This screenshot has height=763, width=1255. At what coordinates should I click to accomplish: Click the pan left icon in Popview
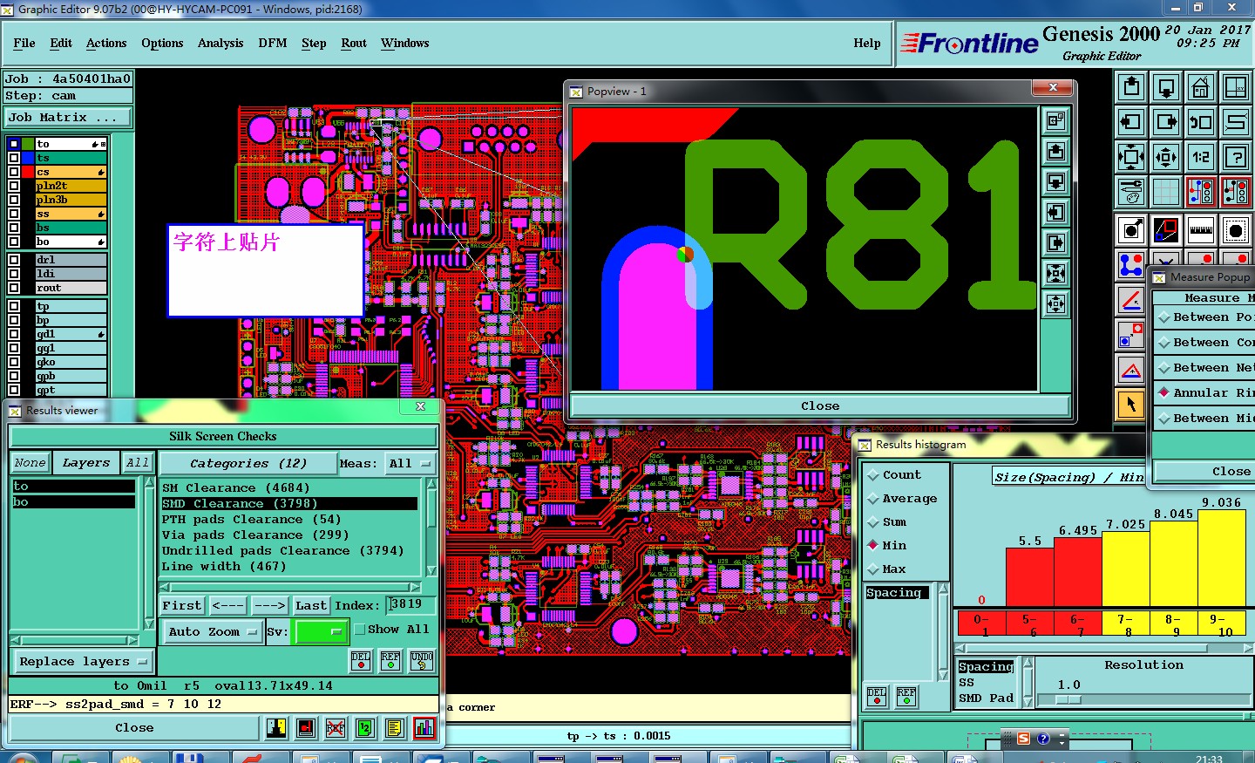(x=1055, y=213)
